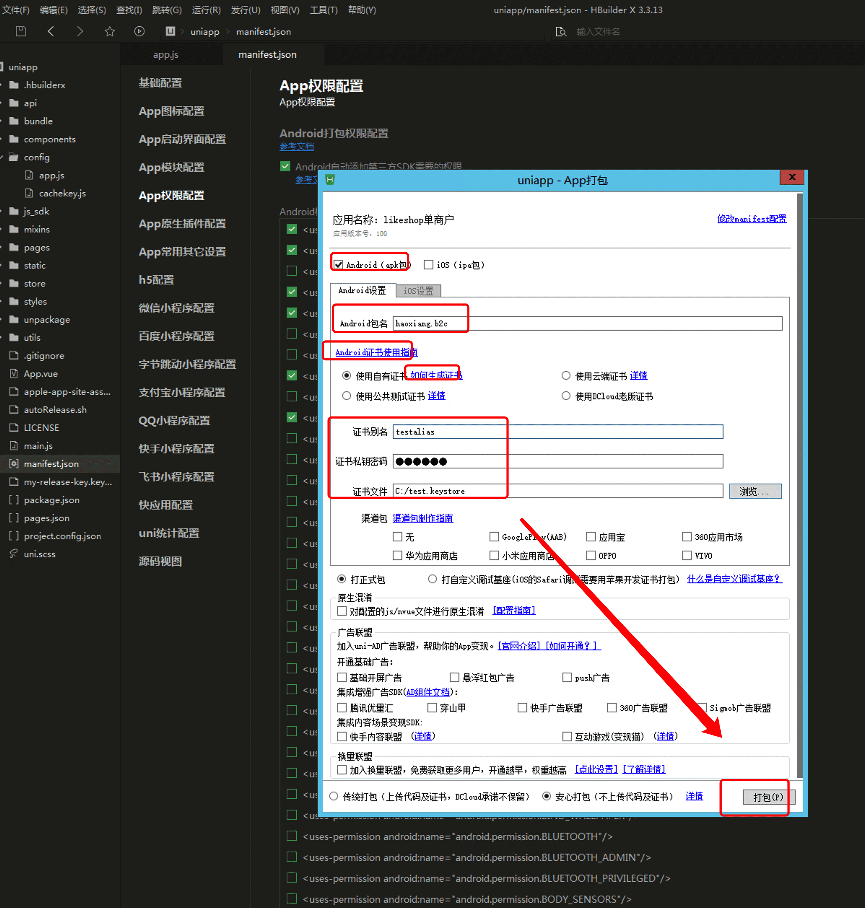Select the 使用自有证书 radio button
865x908 pixels.
(x=347, y=376)
